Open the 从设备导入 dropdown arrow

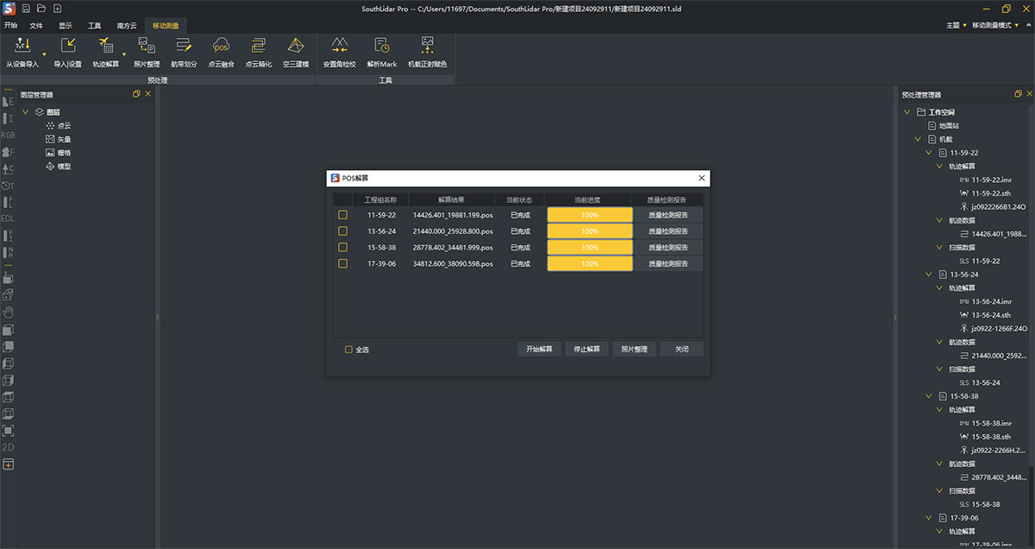[42, 55]
